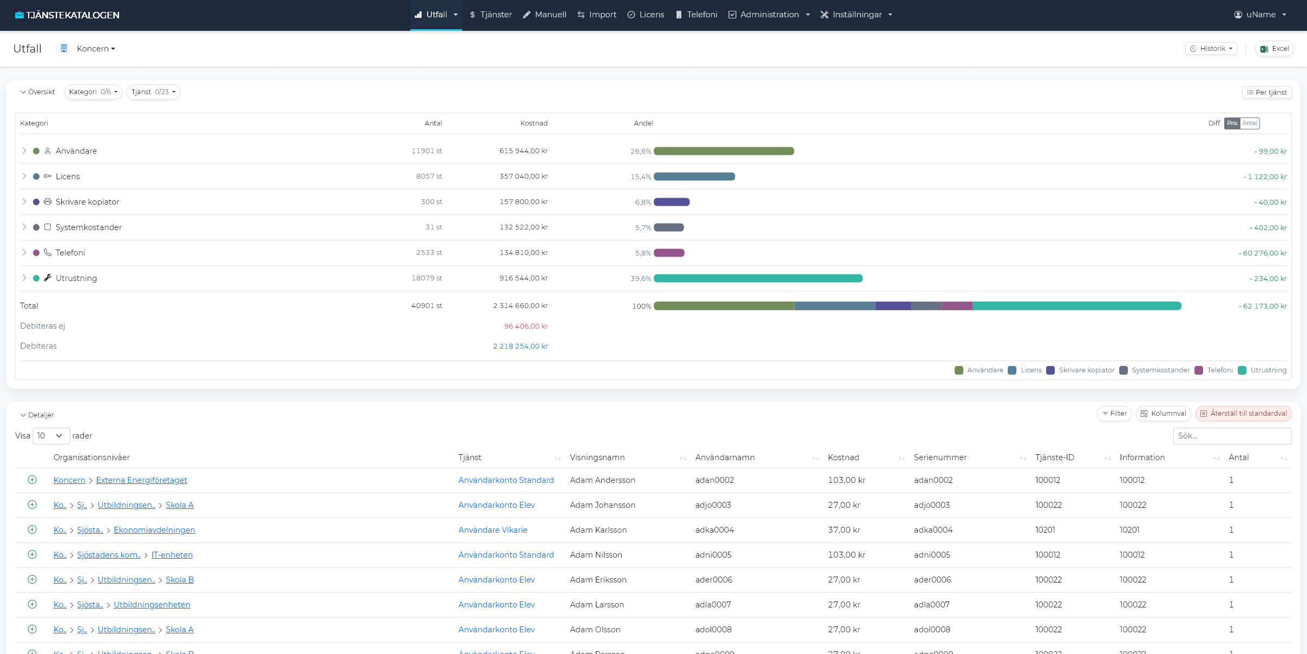Image resolution: width=1307 pixels, height=654 pixels.
Task: Open the Administration menu
Action: click(x=769, y=15)
